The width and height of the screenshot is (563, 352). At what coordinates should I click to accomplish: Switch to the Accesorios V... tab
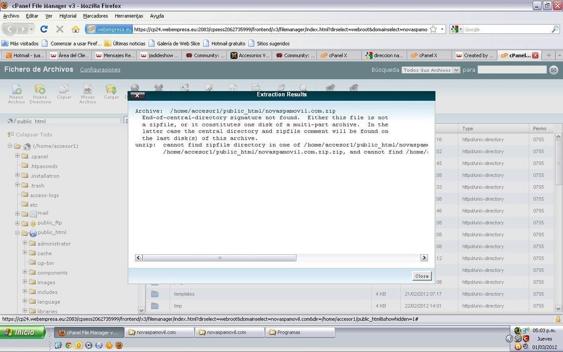point(250,55)
